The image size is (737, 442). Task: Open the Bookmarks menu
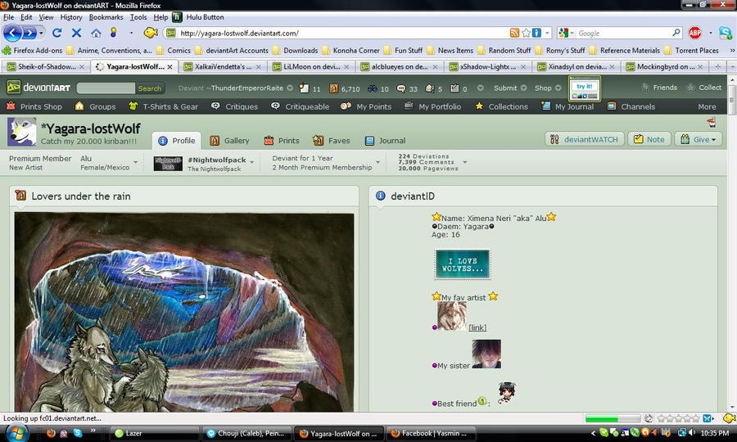(x=106, y=17)
